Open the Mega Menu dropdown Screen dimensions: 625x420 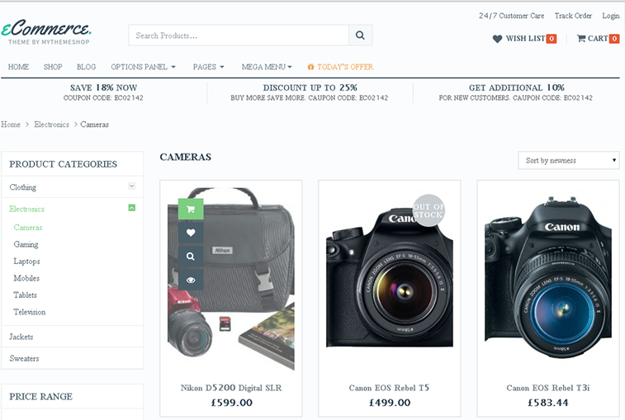267,67
